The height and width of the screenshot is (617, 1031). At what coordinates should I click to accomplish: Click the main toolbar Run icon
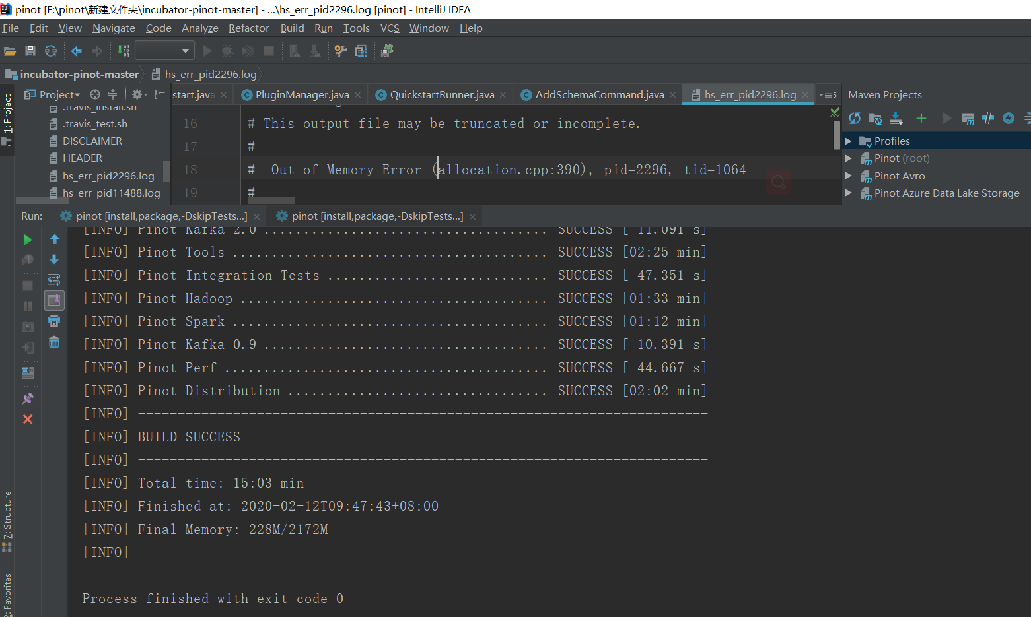click(207, 51)
